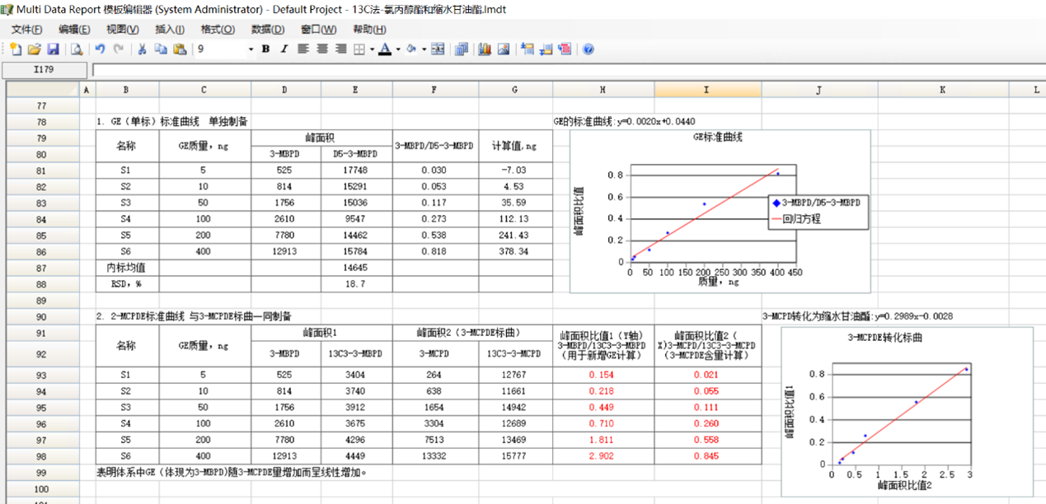Screen dimensions: 1046x504
Task: Apply the font color A swatch
Action: coord(384,49)
